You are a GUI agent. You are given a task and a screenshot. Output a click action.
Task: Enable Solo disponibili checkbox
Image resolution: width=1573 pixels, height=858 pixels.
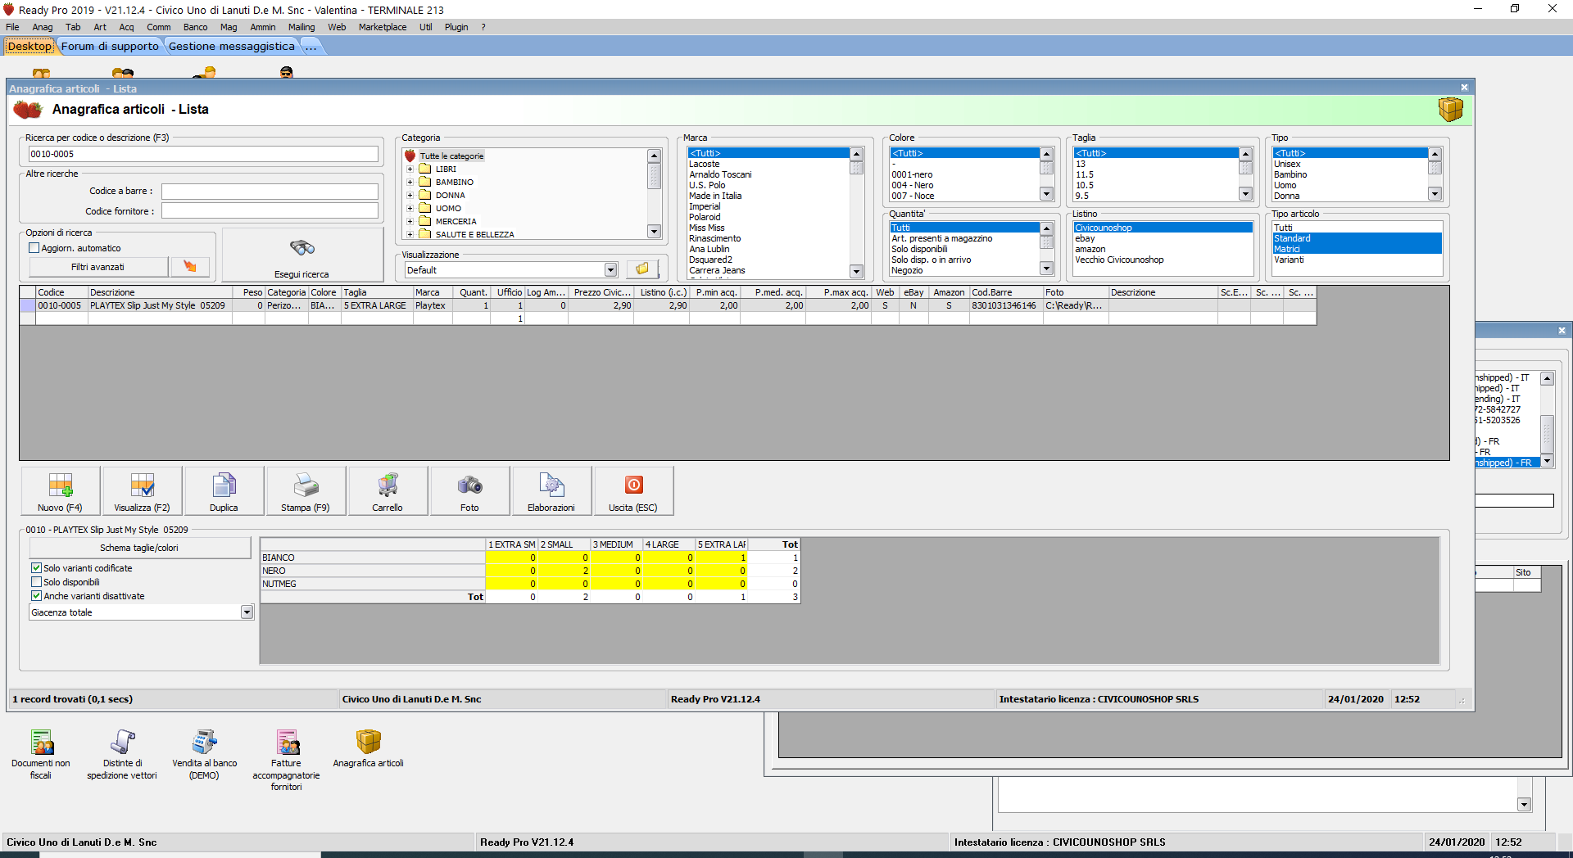tap(36, 582)
